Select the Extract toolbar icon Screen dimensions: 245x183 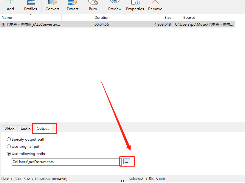pyautogui.click(x=72, y=6)
